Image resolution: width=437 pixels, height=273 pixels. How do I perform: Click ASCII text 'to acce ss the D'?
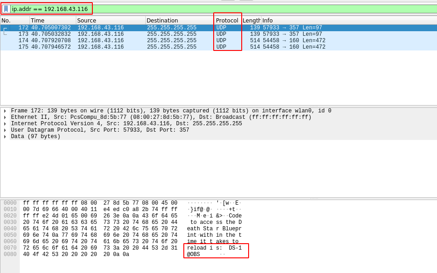click(x=216, y=222)
